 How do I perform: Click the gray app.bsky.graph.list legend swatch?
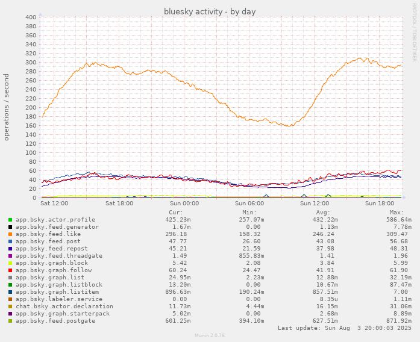[10, 278]
